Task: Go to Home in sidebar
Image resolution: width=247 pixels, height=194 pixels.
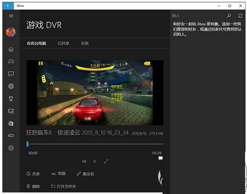Action: pos(11,49)
